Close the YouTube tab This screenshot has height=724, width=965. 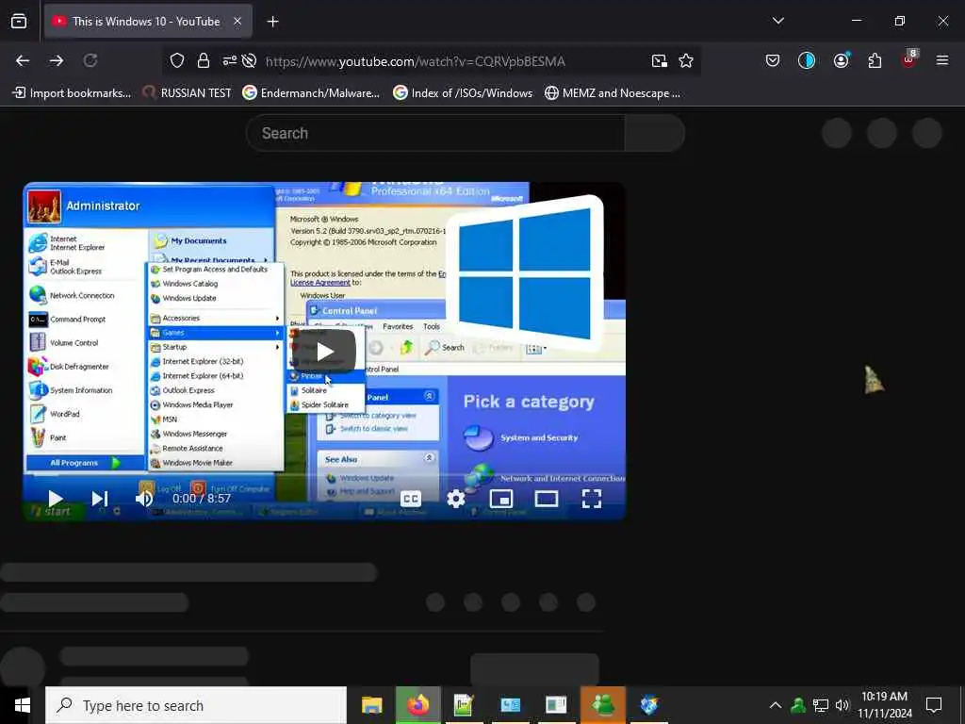pos(237,22)
